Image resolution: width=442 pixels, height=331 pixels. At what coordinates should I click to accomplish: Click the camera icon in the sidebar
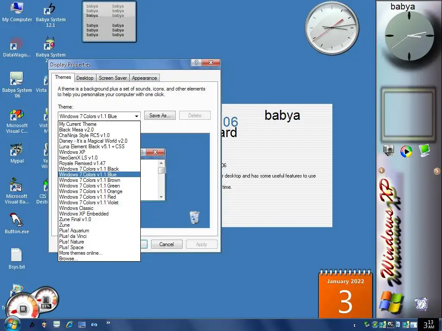pyautogui.click(x=388, y=150)
